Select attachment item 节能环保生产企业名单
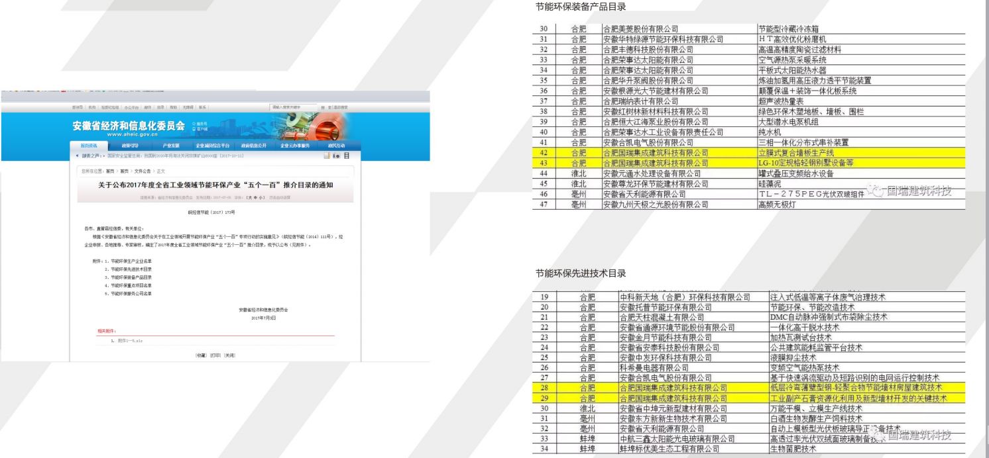Screen dimensions: 989x458 point(131,261)
